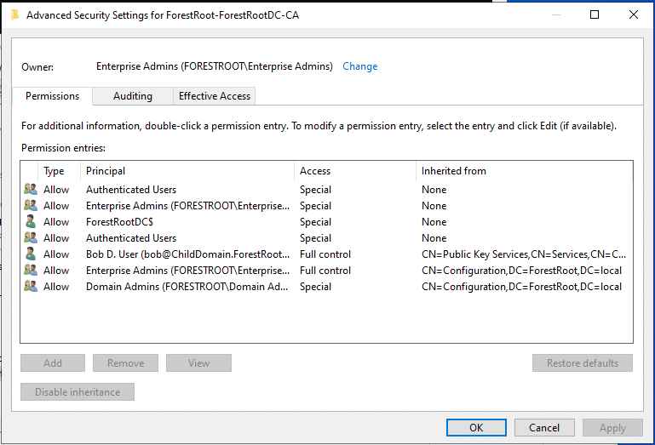The height and width of the screenshot is (445, 655).
Task: Click the Bob D. User row icon
Action: (x=30, y=254)
